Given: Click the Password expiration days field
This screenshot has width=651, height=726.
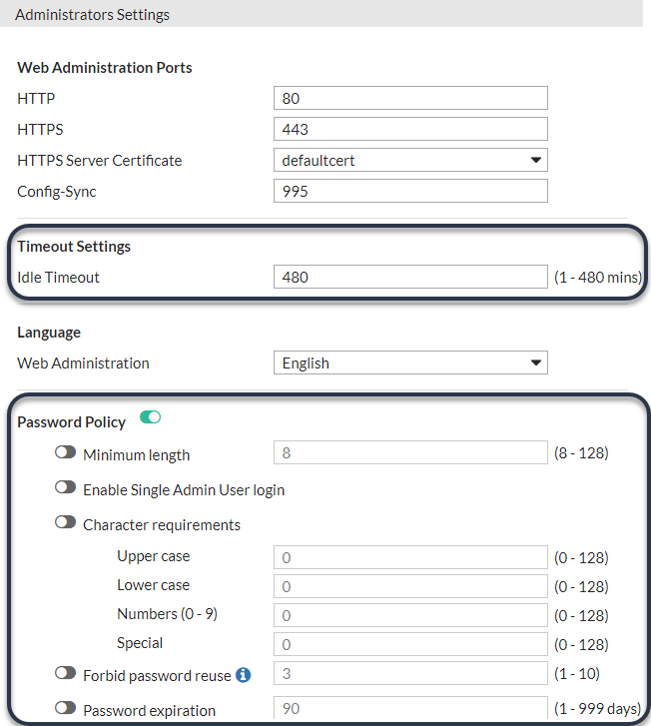Looking at the screenshot, I should (x=410, y=709).
